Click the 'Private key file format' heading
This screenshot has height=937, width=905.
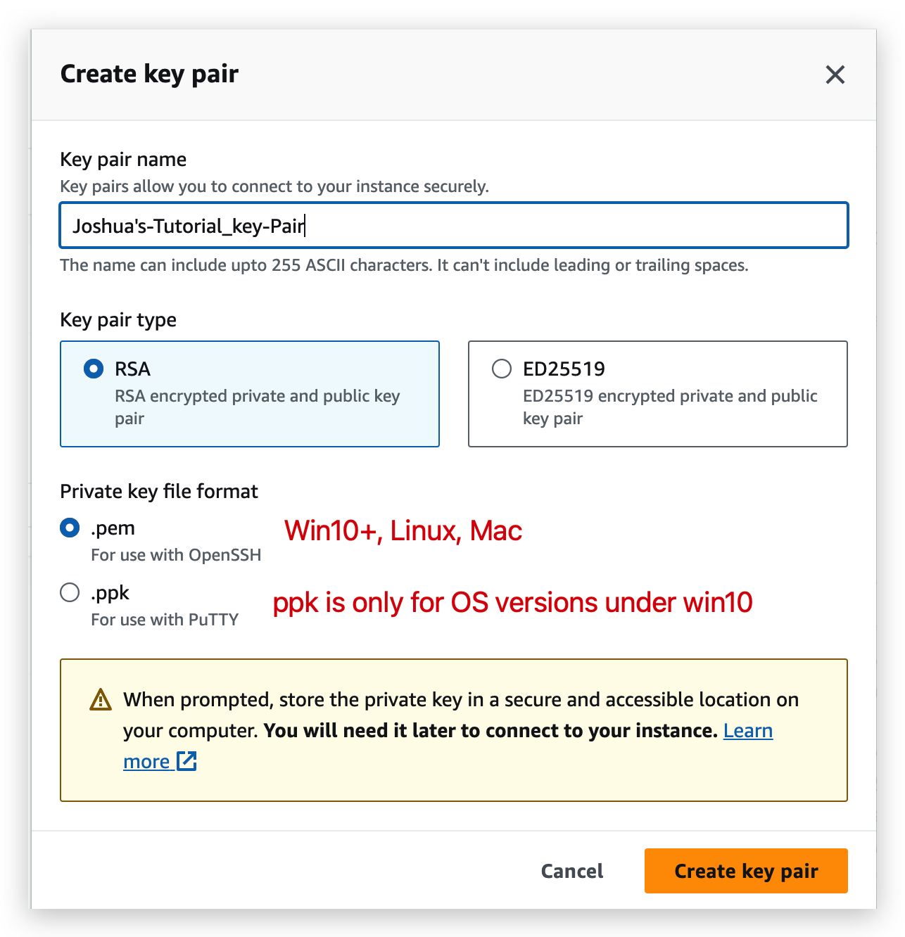point(158,491)
